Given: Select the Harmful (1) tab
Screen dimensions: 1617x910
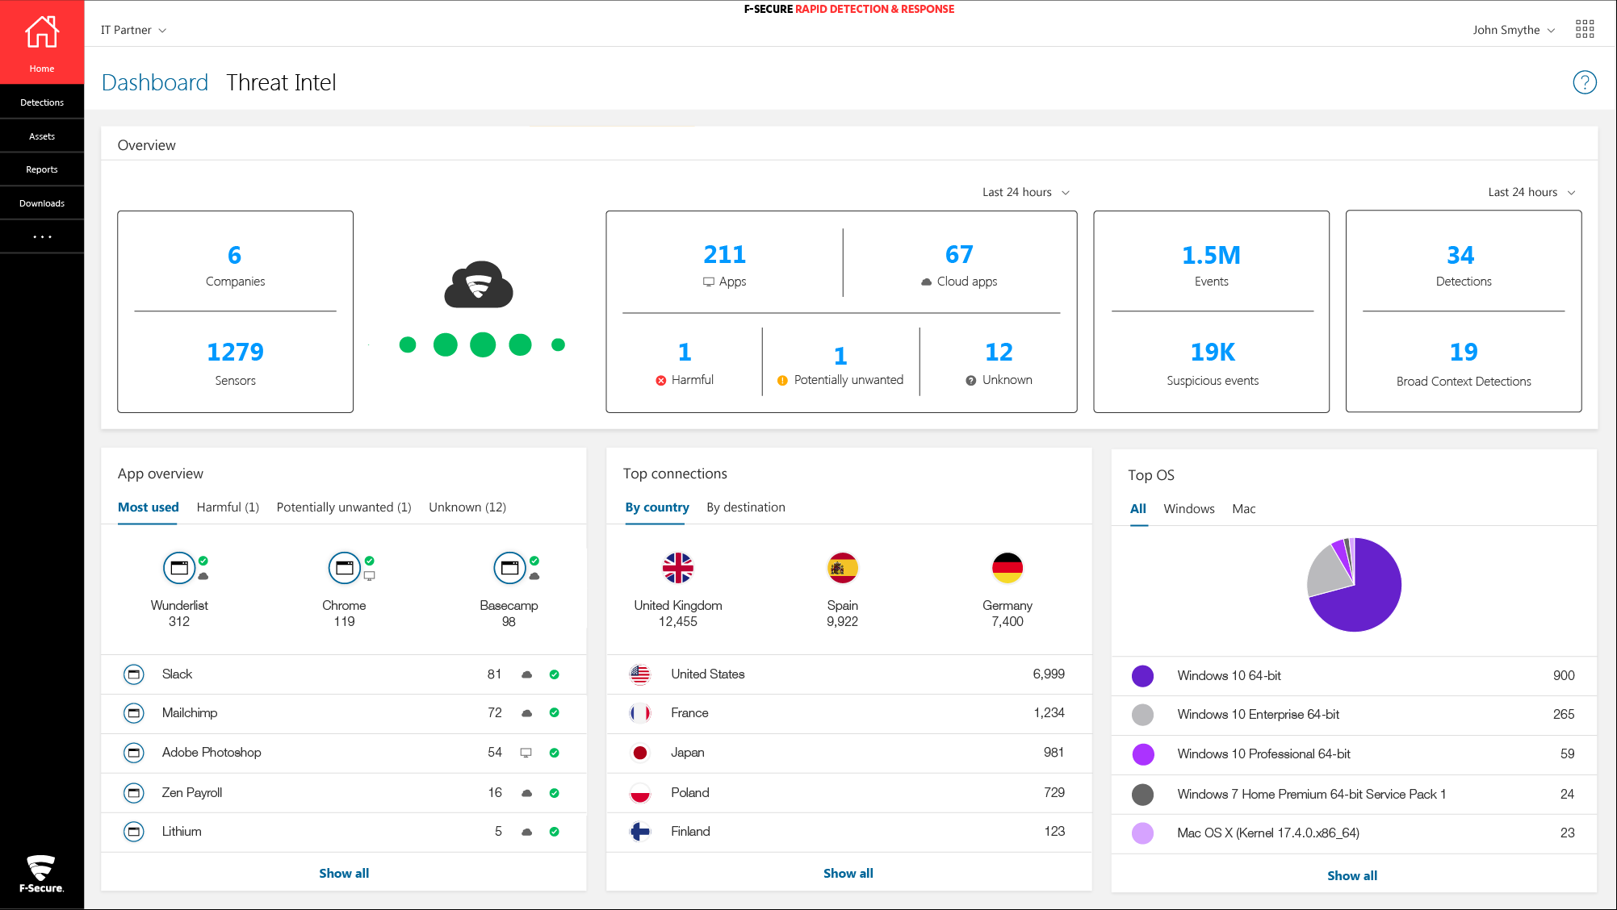Looking at the screenshot, I should (228, 507).
